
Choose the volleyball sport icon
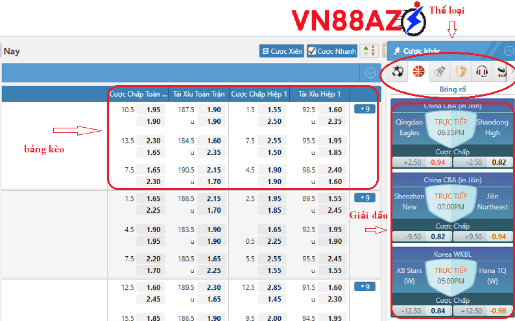pos(461,71)
